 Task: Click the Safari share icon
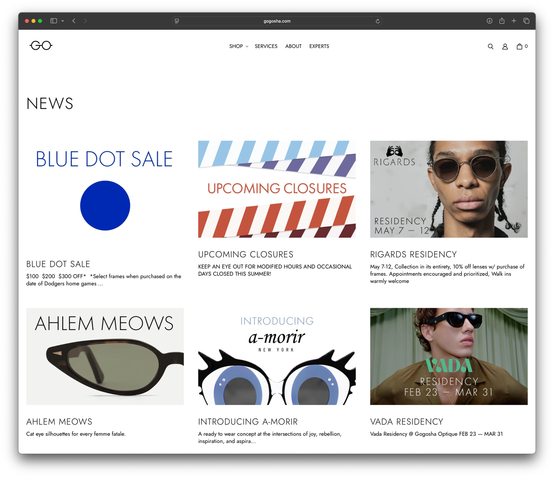[502, 21]
